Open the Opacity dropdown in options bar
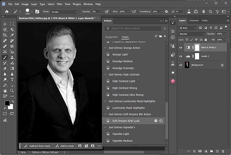 point(101,12)
